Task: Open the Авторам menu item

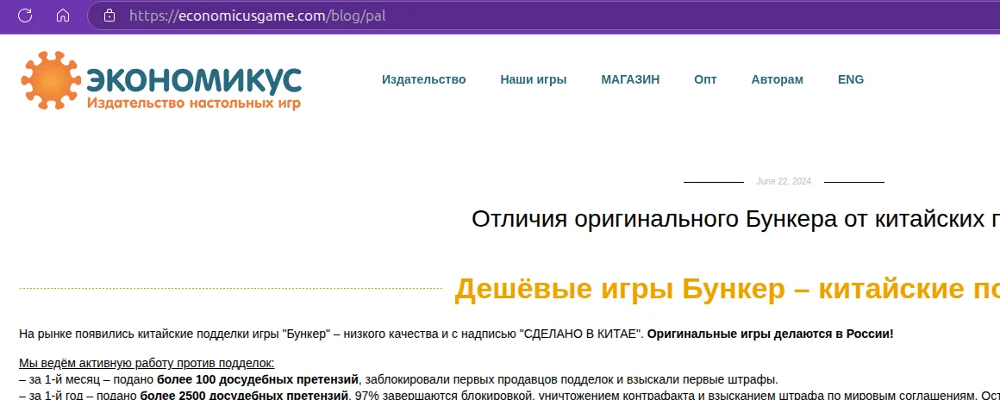Action: coord(777,80)
